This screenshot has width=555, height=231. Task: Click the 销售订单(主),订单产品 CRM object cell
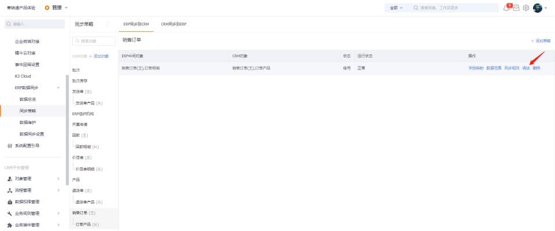[x=251, y=68]
